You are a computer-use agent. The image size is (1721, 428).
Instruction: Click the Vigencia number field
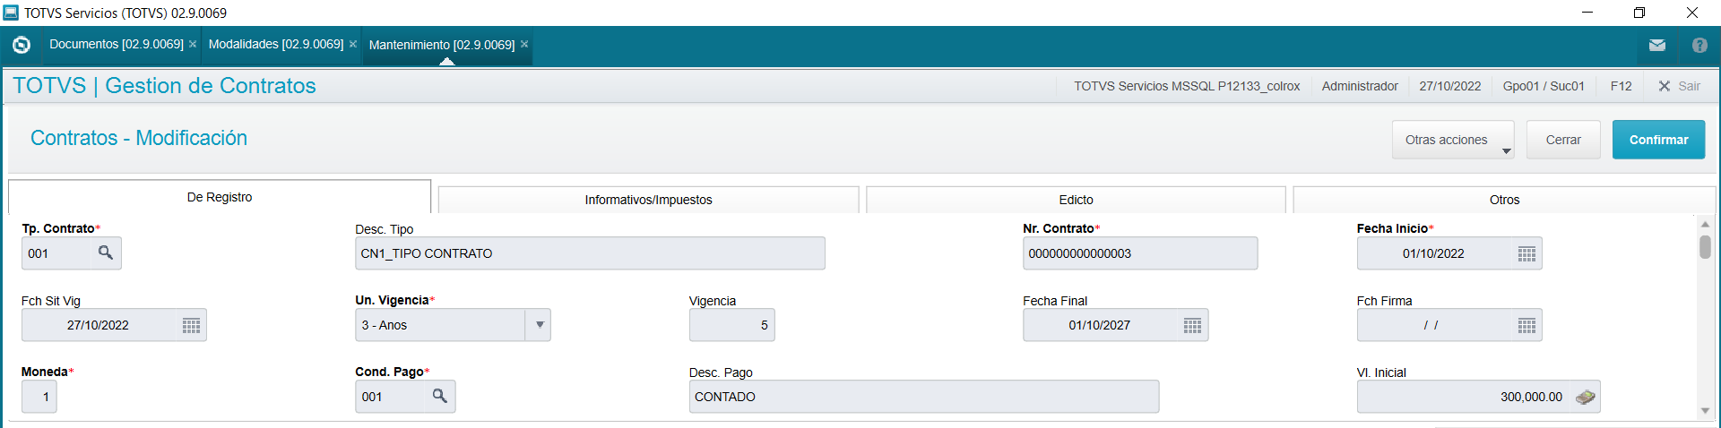tap(731, 325)
